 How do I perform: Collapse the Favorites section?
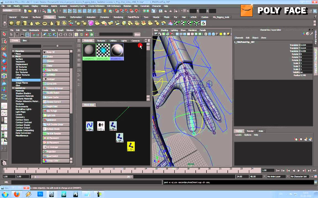pos(13,51)
